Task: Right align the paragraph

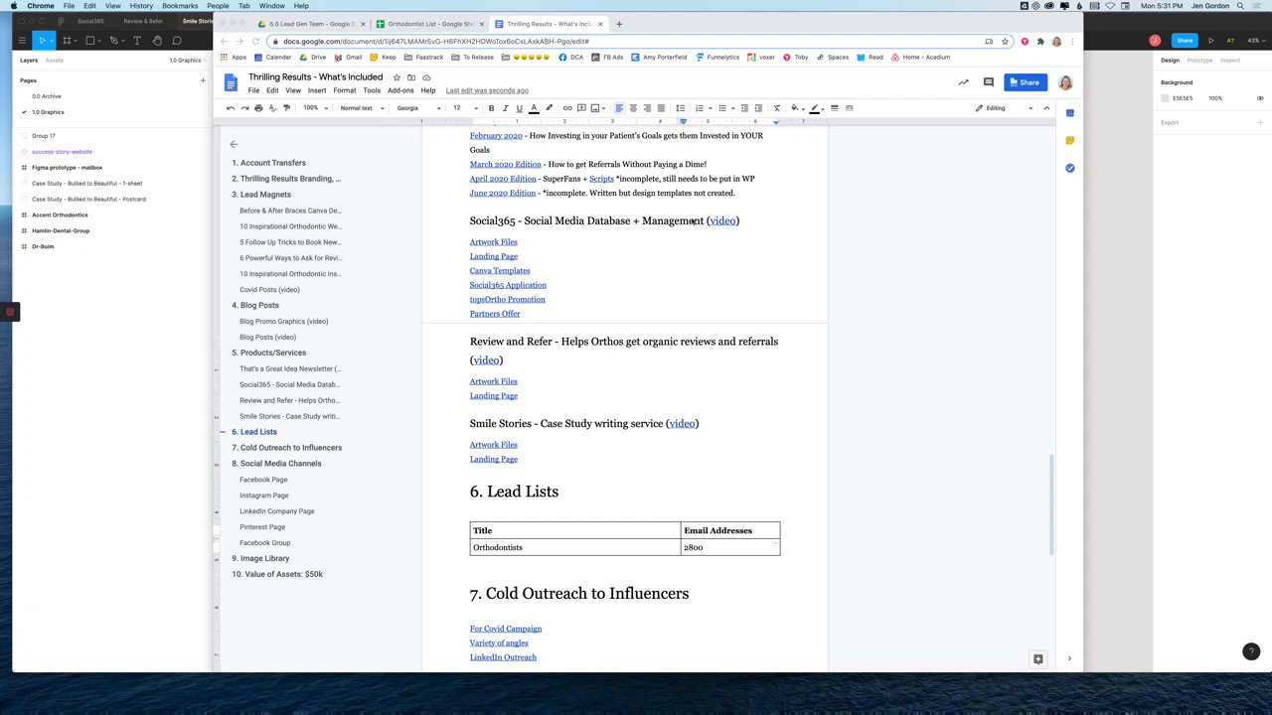Action: pos(647,108)
